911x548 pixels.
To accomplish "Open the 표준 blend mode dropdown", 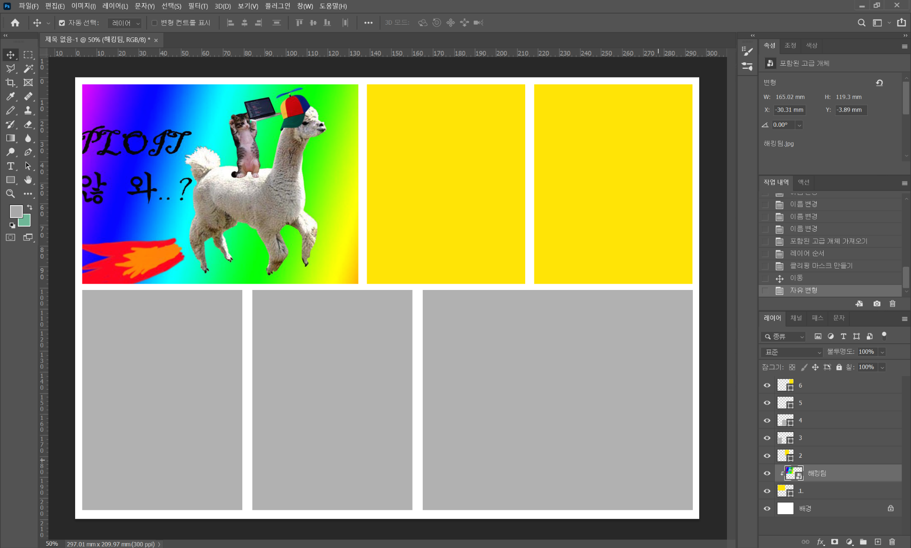I will [793, 352].
